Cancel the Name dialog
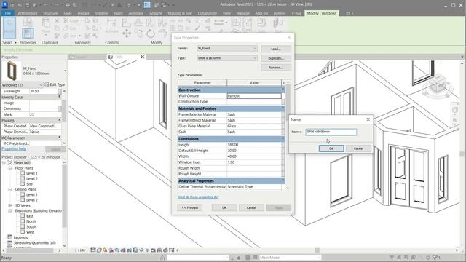 click(358, 148)
